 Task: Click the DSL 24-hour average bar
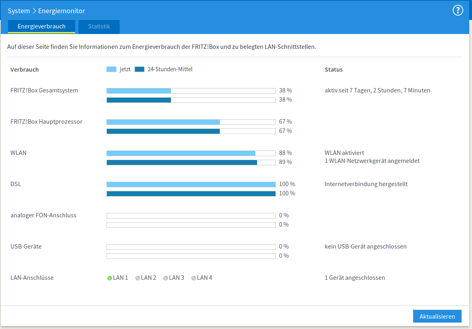click(x=191, y=194)
